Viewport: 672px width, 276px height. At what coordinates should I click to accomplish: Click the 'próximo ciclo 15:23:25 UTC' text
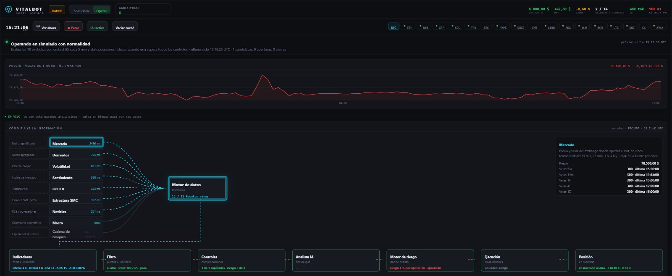tap(643, 42)
